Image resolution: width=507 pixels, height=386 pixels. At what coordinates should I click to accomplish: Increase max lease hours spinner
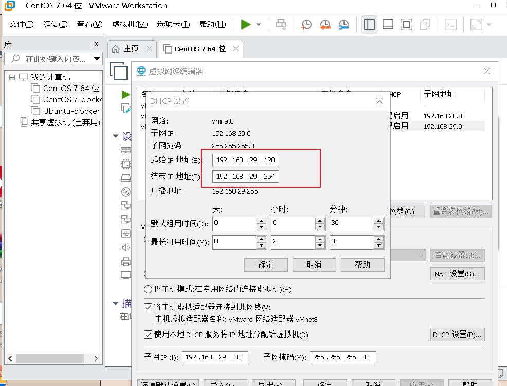[320, 239]
